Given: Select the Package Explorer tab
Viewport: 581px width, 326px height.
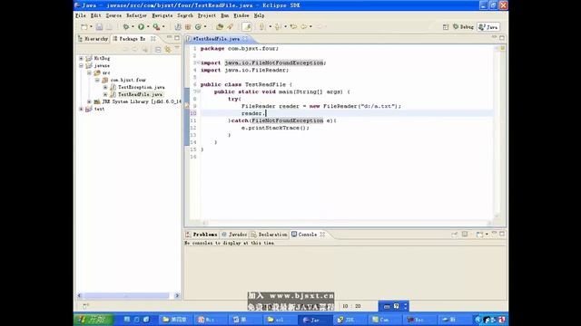Looking at the screenshot, I should [x=129, y=38].
